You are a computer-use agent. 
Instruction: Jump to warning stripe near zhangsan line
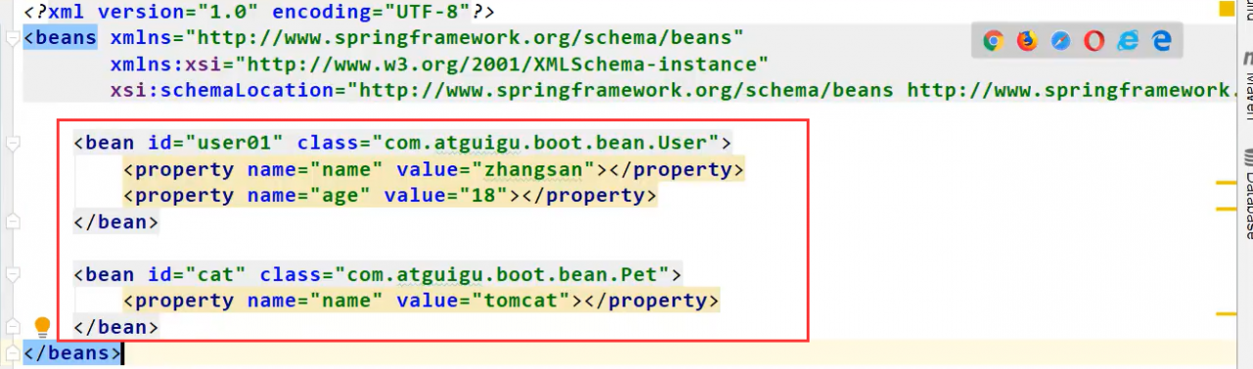click(x=1226, y=183)
